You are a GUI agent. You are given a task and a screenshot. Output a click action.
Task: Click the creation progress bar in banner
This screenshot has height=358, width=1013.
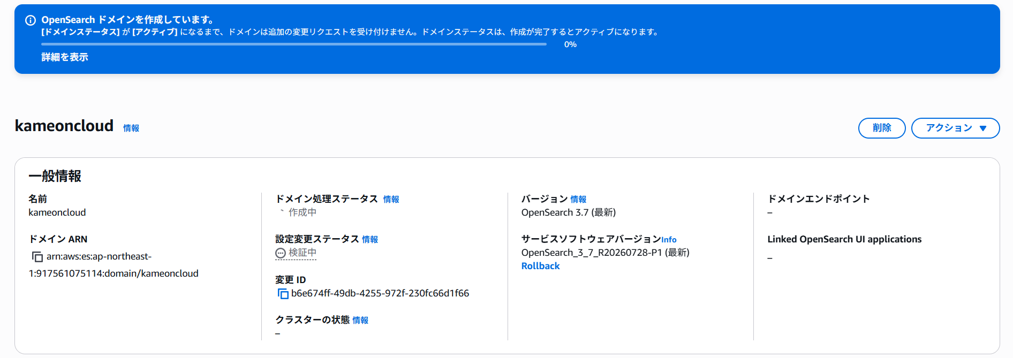point(294,44)
